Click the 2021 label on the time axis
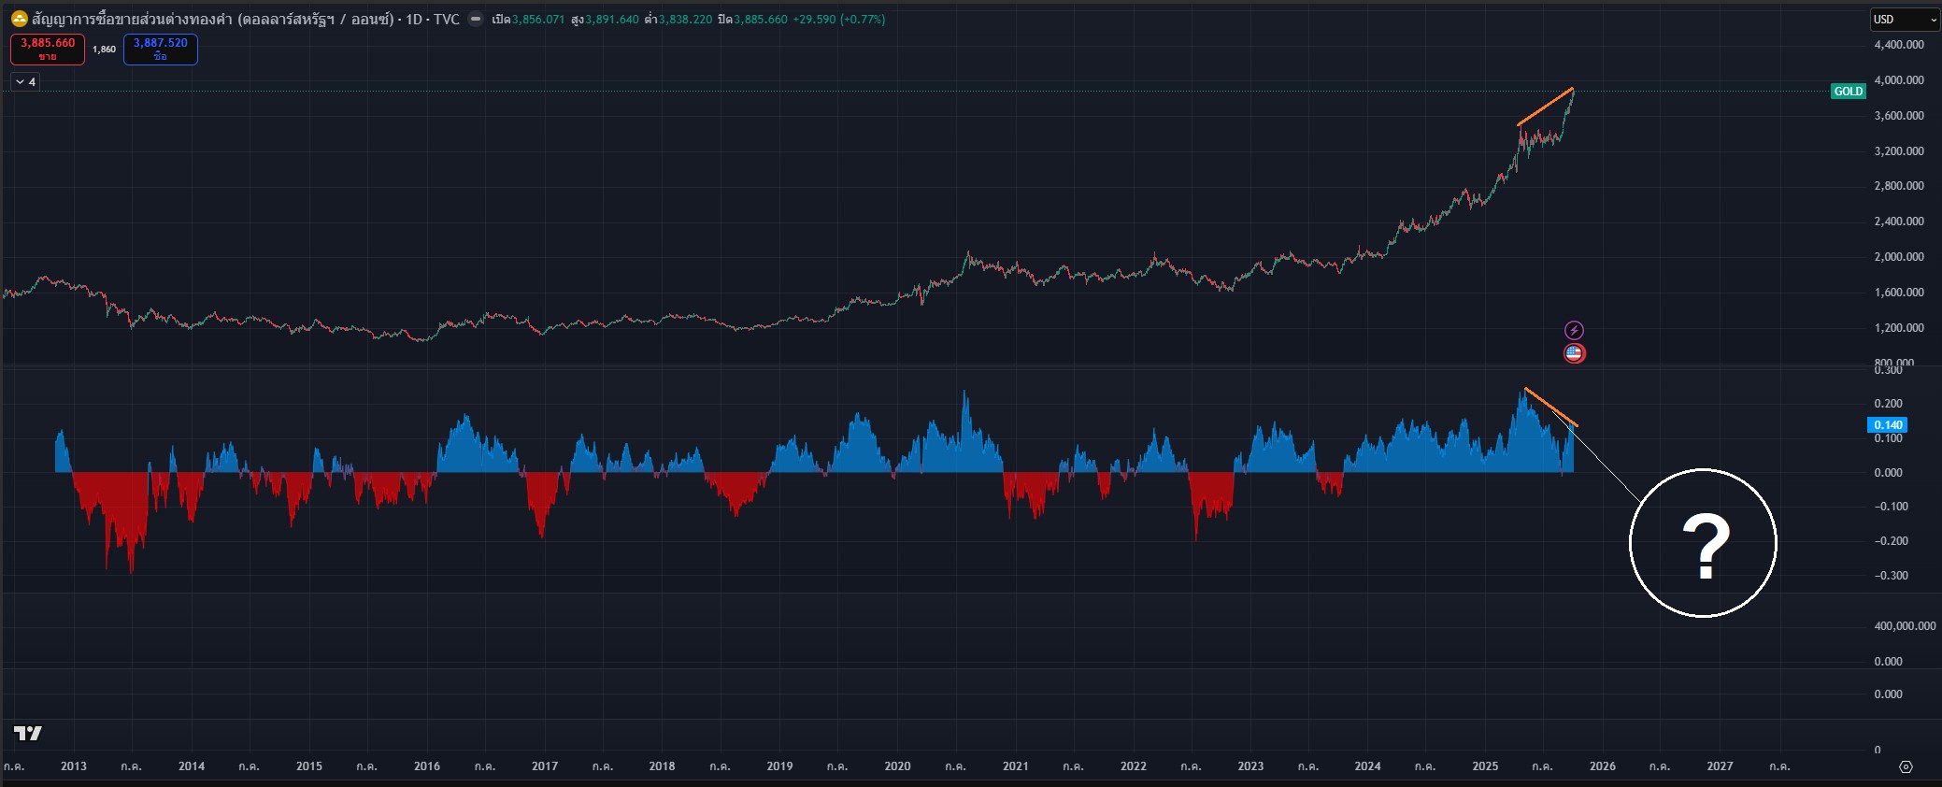Image resolution: width=1942 pixels, height=787 pixels. [1016, 766]
